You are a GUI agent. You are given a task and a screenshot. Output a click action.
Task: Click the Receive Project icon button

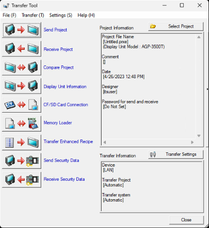tap(22, 49)
